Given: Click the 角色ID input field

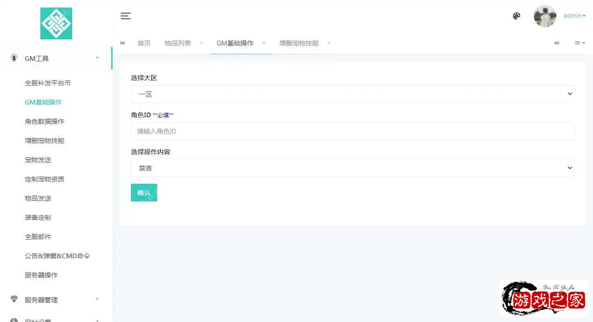Looking at the screenshot, I should click(x=352, y=131).
